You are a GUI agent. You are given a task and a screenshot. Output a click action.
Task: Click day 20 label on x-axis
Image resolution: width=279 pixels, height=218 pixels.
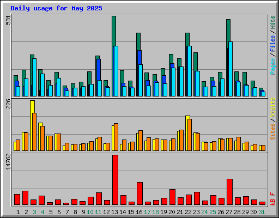[172, 212]
